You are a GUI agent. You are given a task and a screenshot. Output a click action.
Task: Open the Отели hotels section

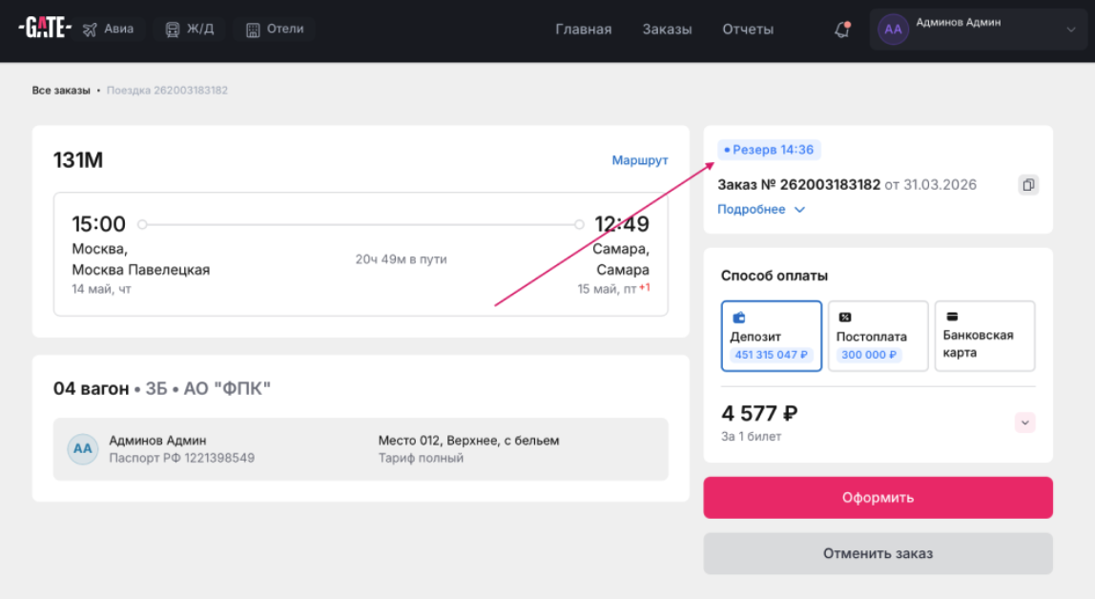tap(274, 30)
